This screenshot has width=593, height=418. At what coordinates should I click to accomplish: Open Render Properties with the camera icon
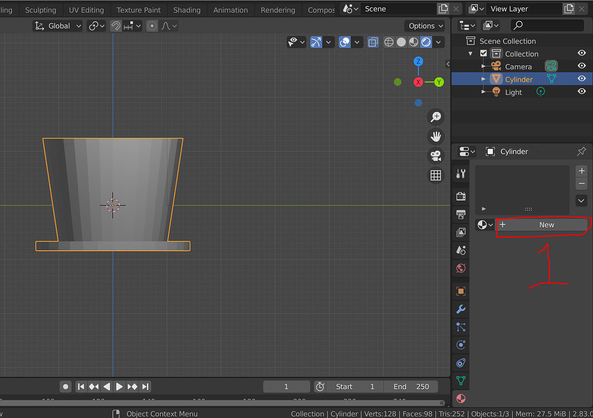(x=461, y=196)
